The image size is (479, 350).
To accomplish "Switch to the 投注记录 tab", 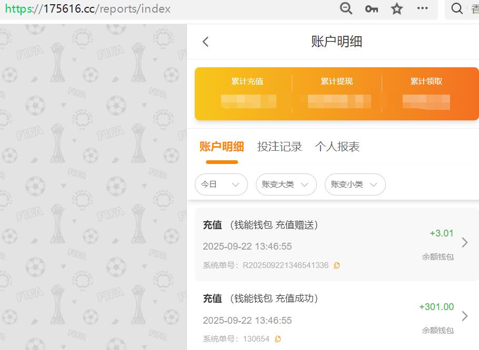I will point(280,147).
